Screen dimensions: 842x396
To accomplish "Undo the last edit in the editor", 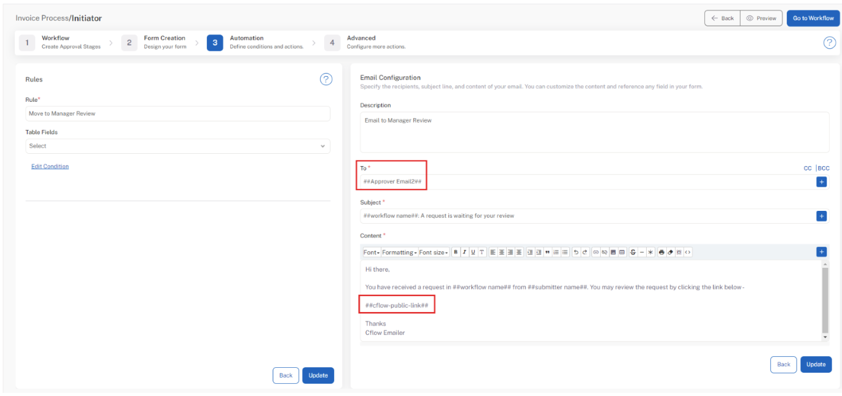I will coord(575,252).
